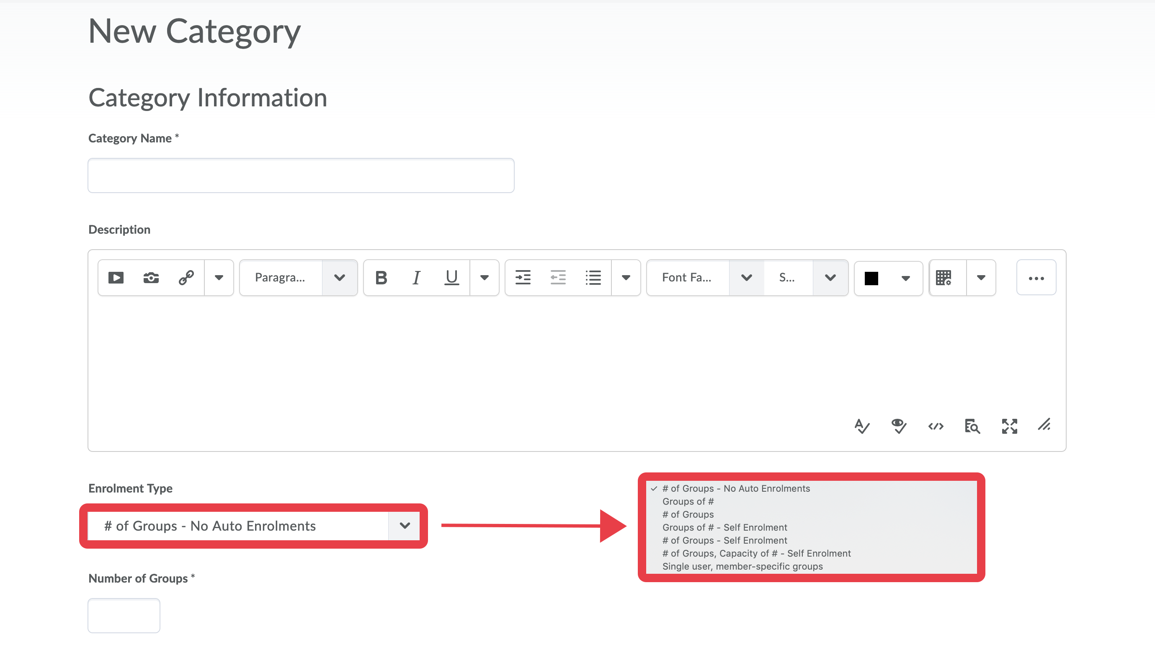Open the Font Family dropdown
The height and width of the screenshot is (650, 1155).
(705, 278)
